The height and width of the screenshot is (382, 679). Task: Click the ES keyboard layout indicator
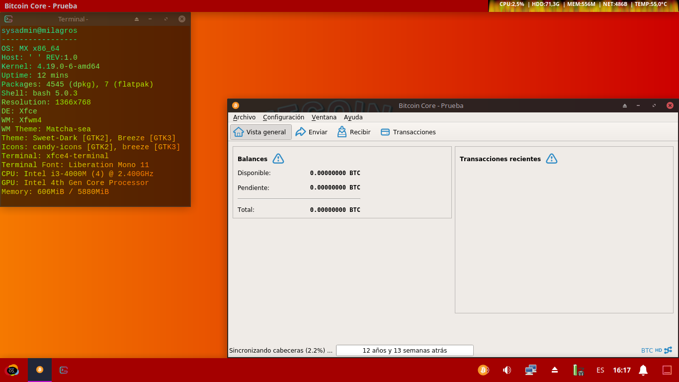click(600, 370)
